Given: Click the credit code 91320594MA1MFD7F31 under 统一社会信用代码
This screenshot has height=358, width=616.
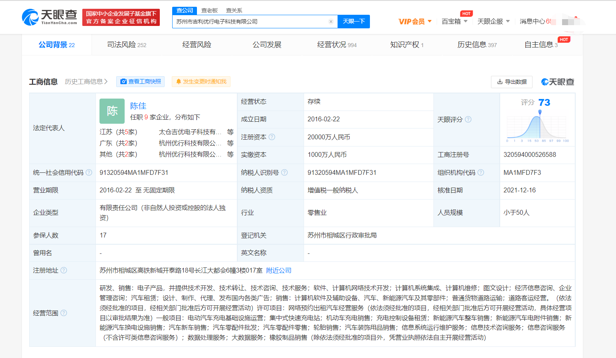Looking at the screenshot, I should point(134,172).
